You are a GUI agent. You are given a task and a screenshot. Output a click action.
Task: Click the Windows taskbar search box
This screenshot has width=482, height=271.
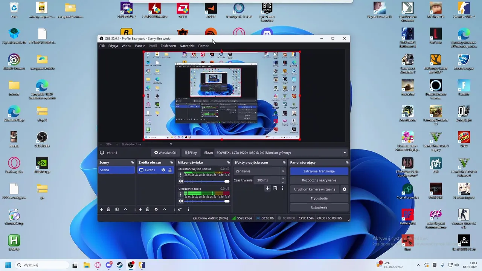tap(41, 265)
